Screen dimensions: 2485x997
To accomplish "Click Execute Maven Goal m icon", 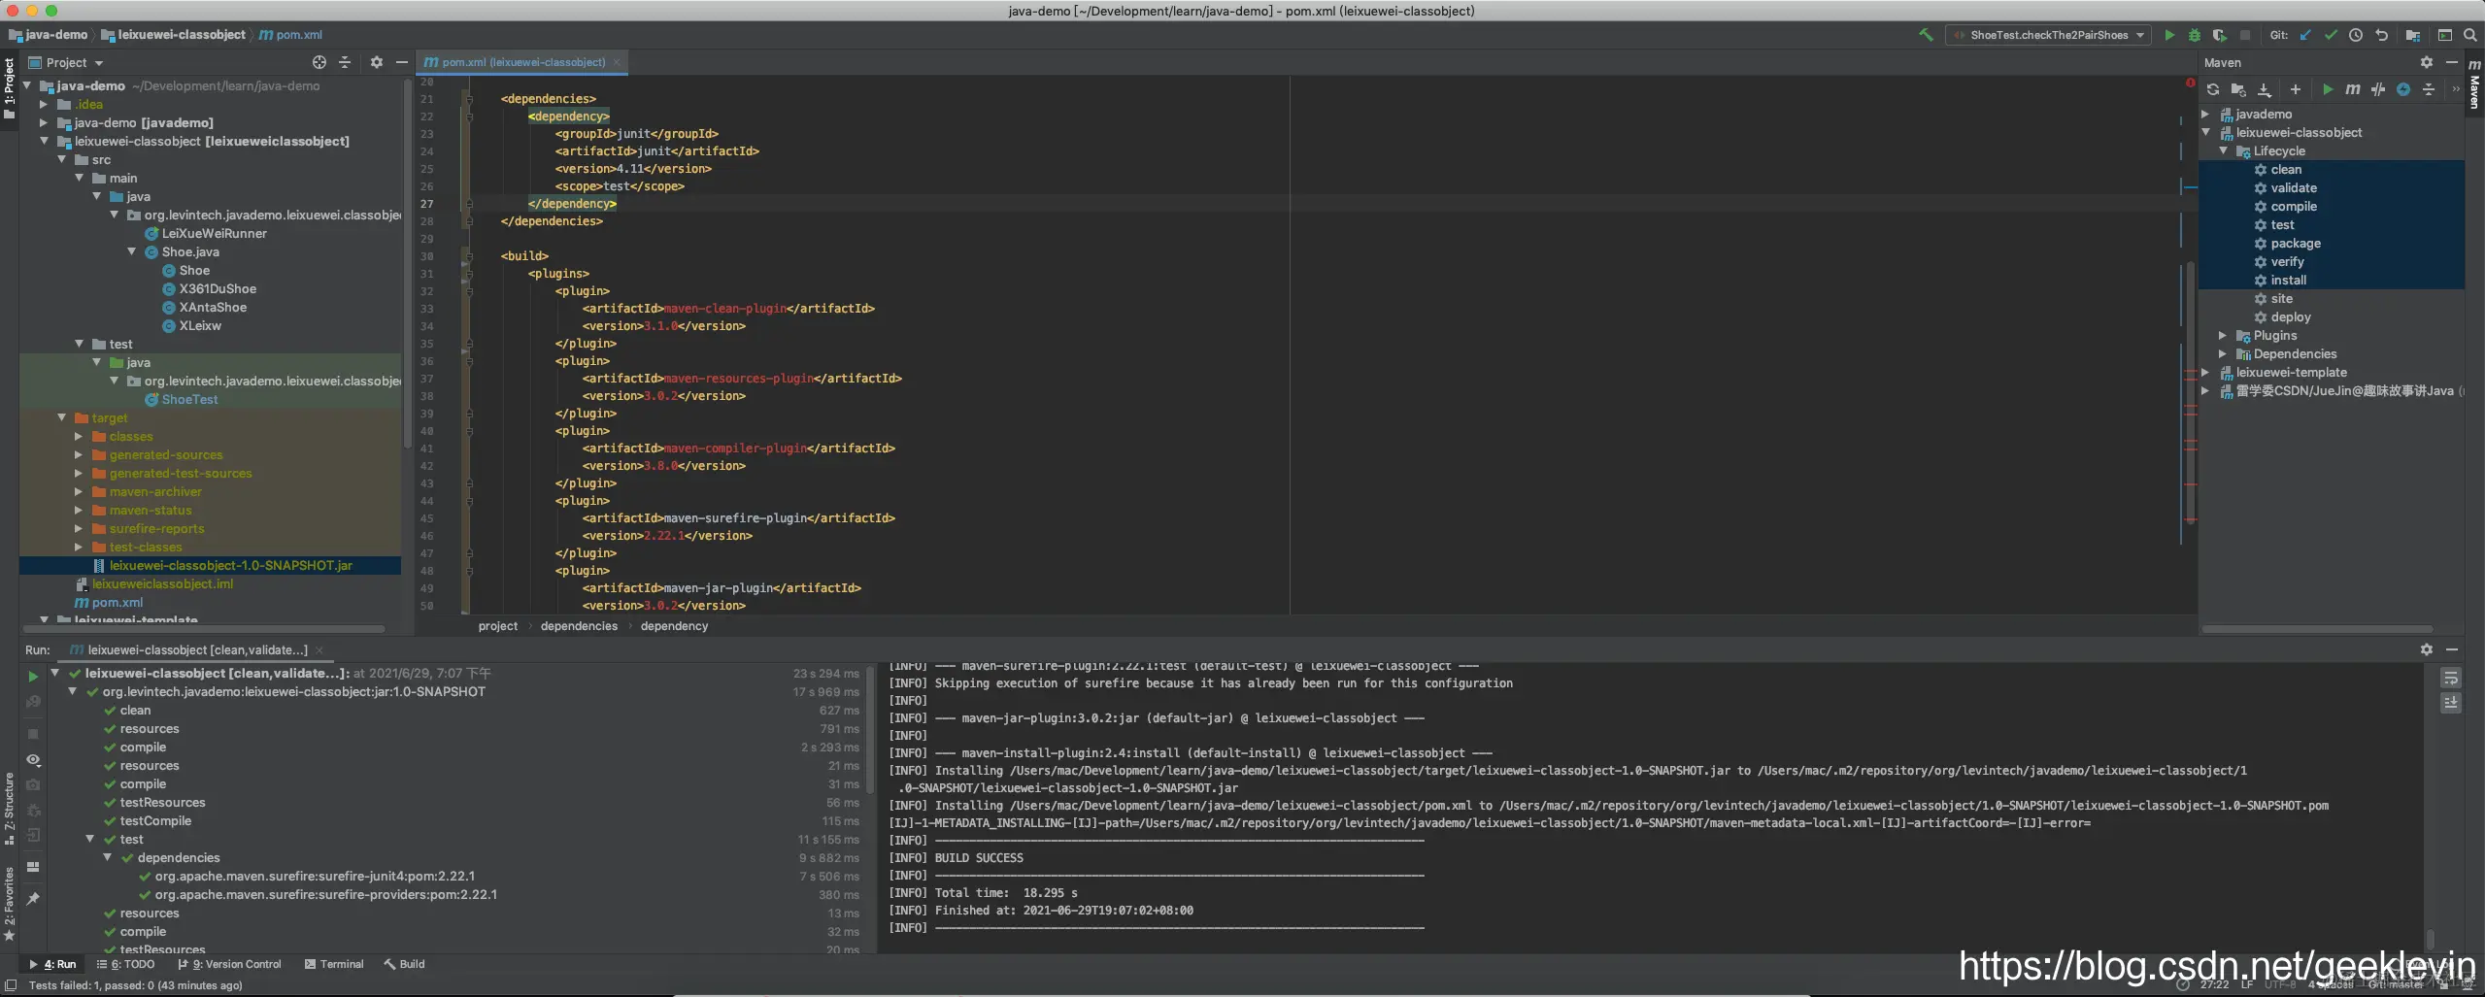I will click(2353, 89).
